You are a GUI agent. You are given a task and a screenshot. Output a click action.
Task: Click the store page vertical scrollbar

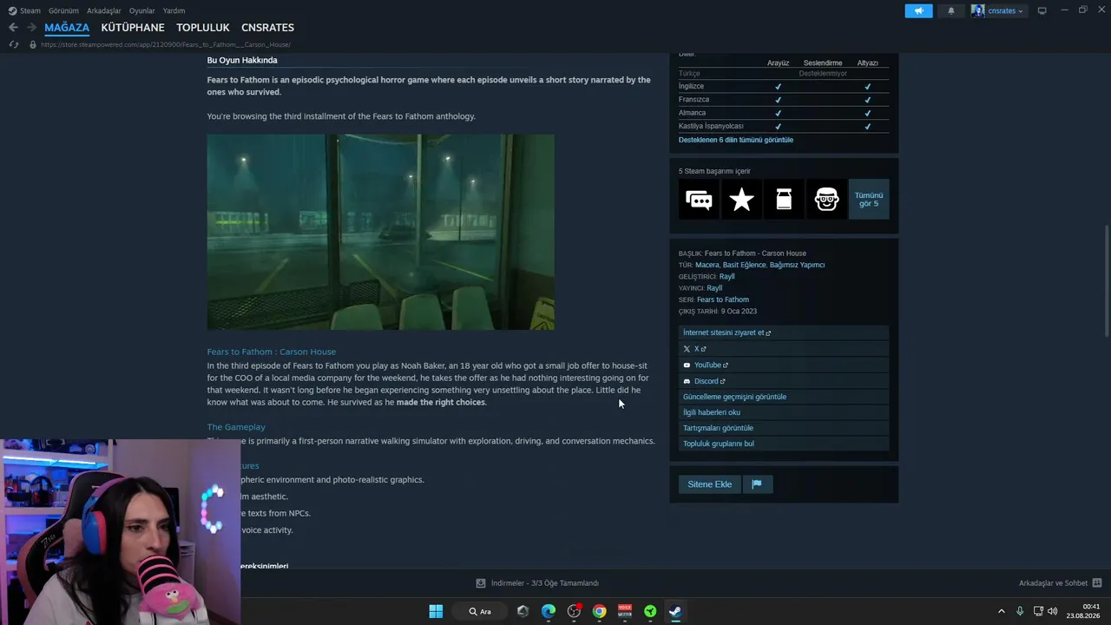click(x=1106, y=282)
